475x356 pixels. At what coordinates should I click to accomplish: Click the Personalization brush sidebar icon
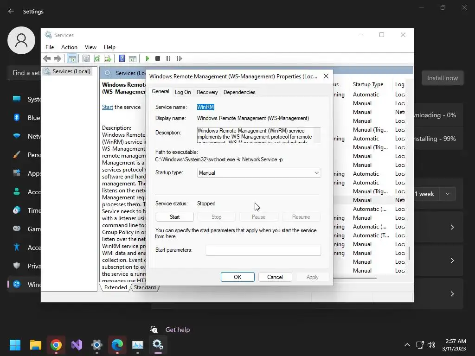point(17,155)
